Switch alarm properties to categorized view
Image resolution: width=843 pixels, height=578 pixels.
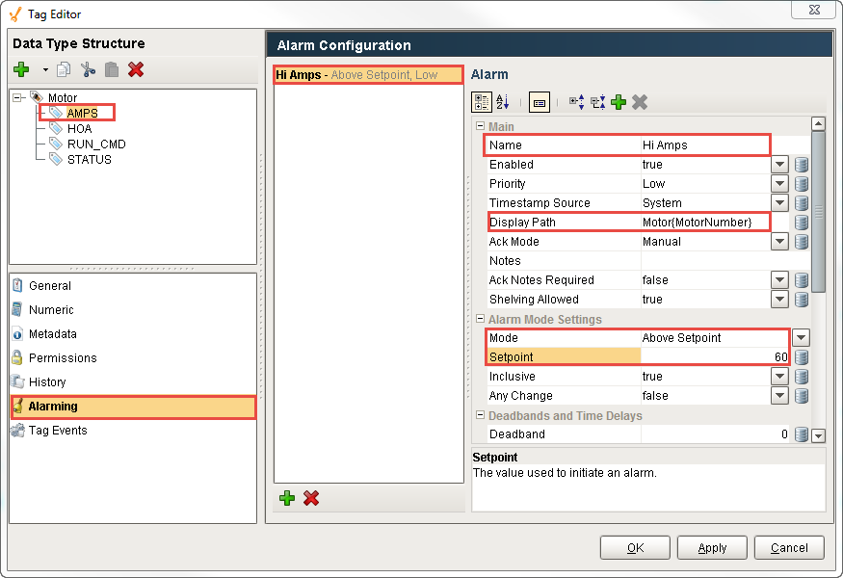482,102
